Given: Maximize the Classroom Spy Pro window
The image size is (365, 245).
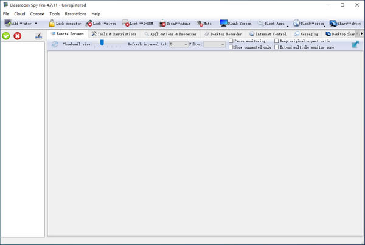Looking at the screenshot, I should point(342,5).
